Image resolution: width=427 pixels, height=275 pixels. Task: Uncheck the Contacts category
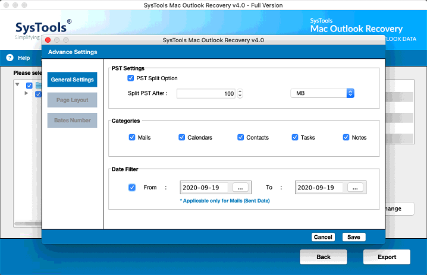[240, 137]
